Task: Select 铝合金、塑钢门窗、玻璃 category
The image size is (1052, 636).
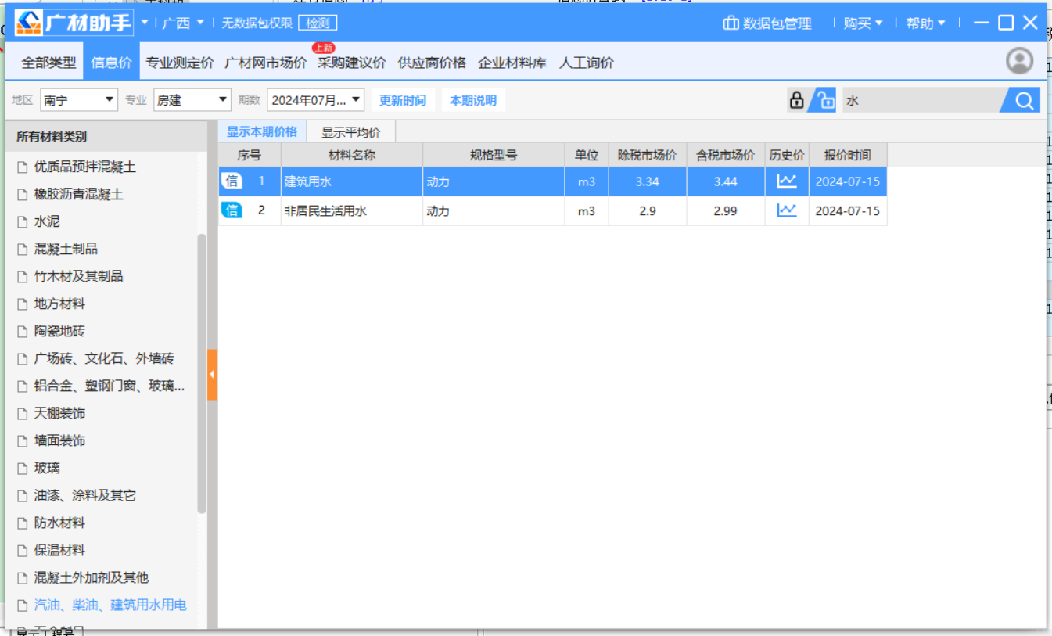Action: (x=110, y=386)
